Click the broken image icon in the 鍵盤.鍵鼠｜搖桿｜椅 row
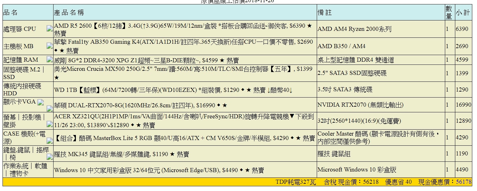Screen dimensions: 477x191 49,156
